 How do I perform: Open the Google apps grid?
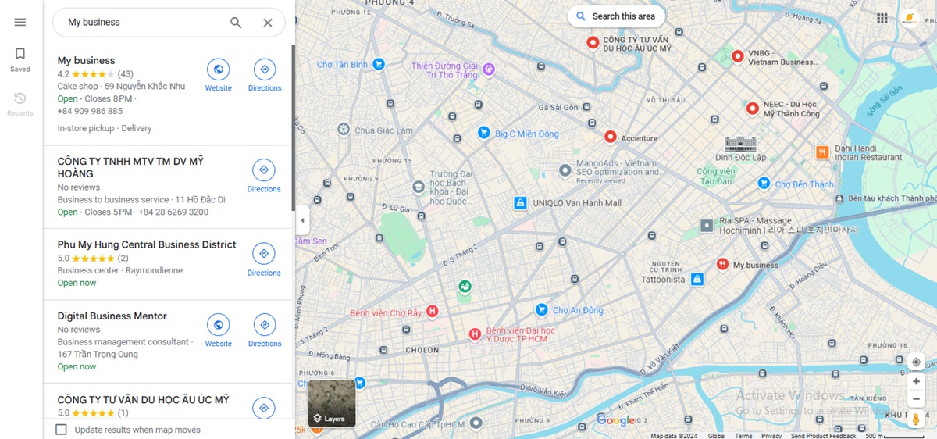click(882, 18)
